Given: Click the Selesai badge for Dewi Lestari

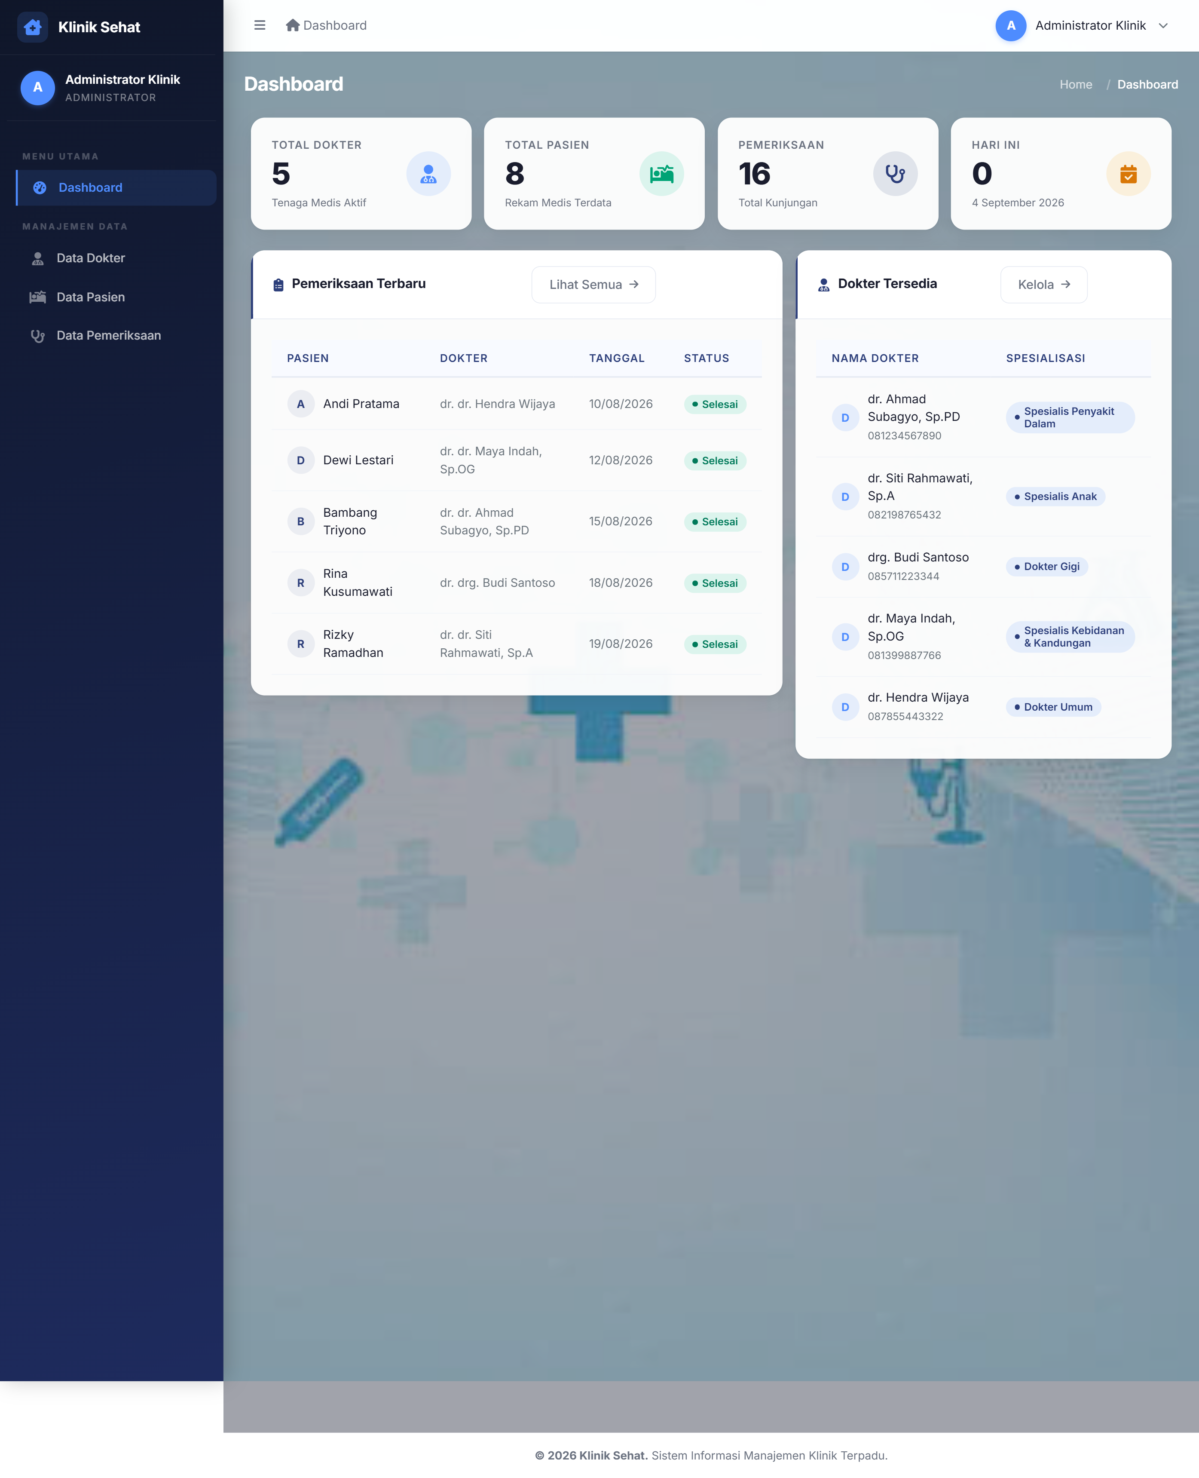Looking at the screenshot, I should pyautogui.click(x=715, y=461).
